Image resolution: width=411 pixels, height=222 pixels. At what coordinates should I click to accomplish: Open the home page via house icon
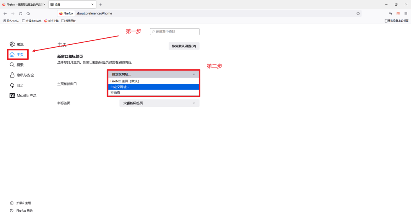[28, 14]
